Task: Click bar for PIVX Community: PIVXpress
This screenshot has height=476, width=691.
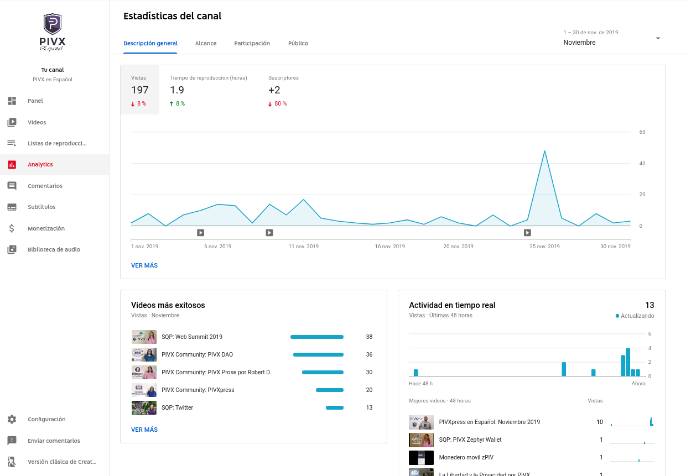Action: pos(330,390)
